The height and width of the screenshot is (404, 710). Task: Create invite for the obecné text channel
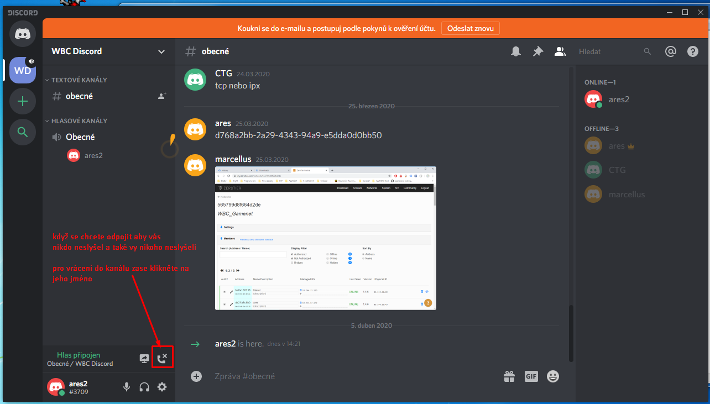coord(162,96)
